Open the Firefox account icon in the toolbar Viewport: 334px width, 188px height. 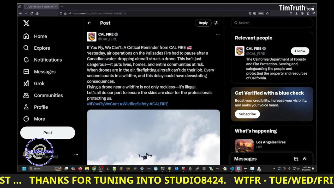coord(302,13)
